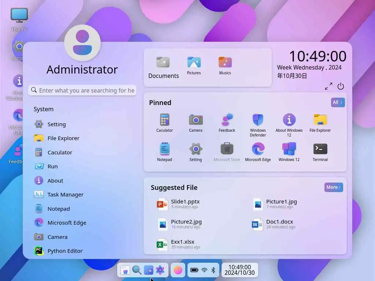Open suggested file Exx1.xlsx
This screenshot has height=281, width=375.
click(178, 244)
